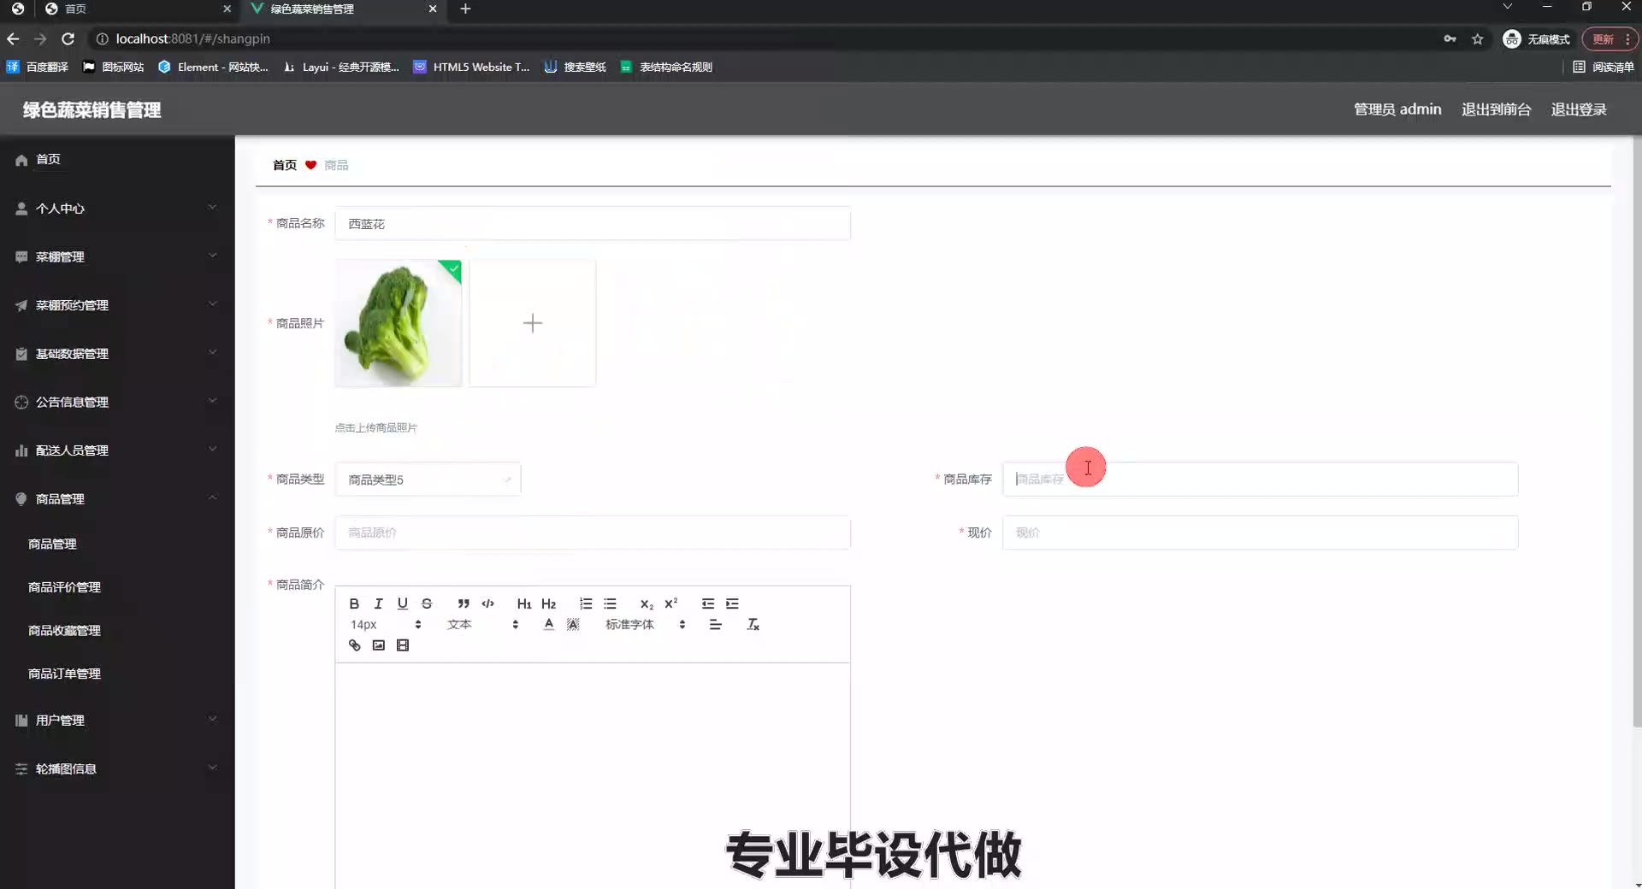Apply Heading 2 style
The height and width of the screenshot is (889, 1642).
click(x=548, y=603)
